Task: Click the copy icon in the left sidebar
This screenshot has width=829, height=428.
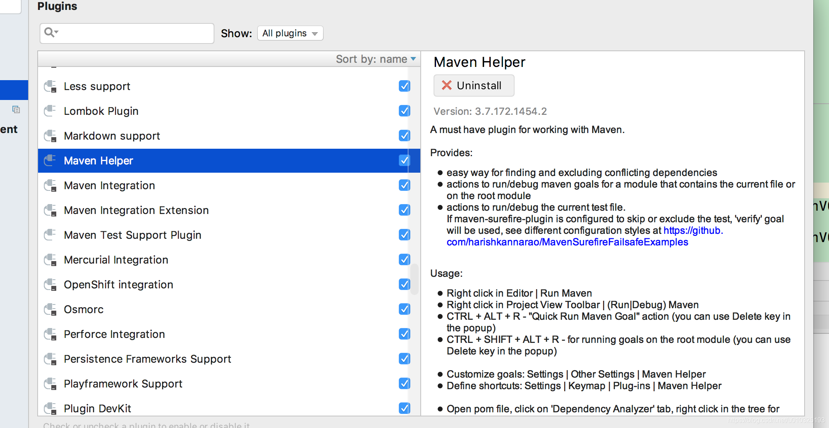Action: point(16,109)
